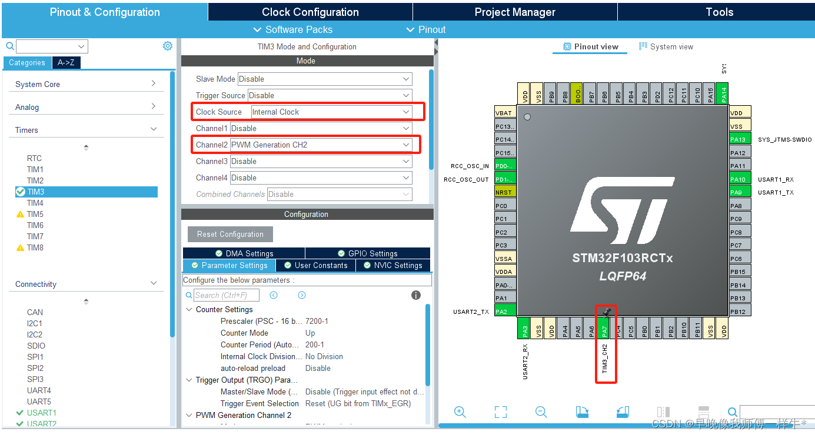Screen dimensions: 815x435
Task: Click the parameter search magnifier icon
Action: coord(189,295)
